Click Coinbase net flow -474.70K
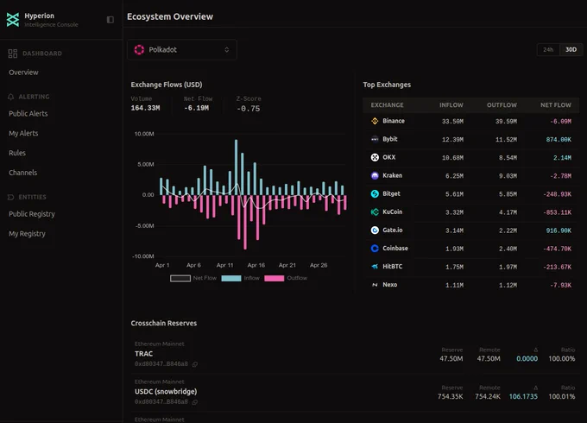This screenshot has width=587, height=423. [558, 249]
